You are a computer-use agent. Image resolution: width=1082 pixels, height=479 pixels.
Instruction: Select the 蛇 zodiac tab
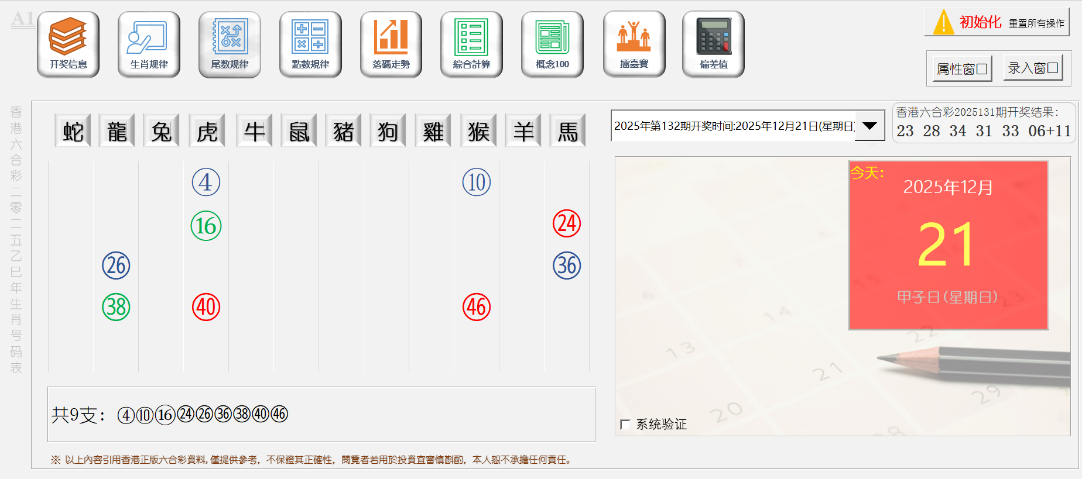point(73,131)
